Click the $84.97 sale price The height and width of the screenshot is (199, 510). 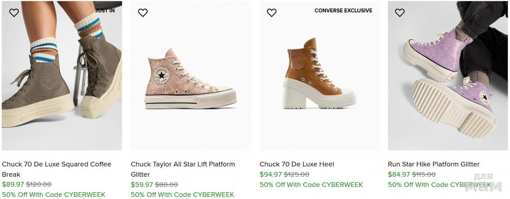[x=399, y=174]
